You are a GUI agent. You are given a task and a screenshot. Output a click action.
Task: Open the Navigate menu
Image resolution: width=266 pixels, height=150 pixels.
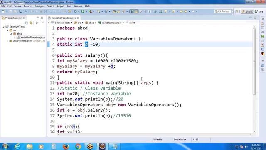click(40, 6)
